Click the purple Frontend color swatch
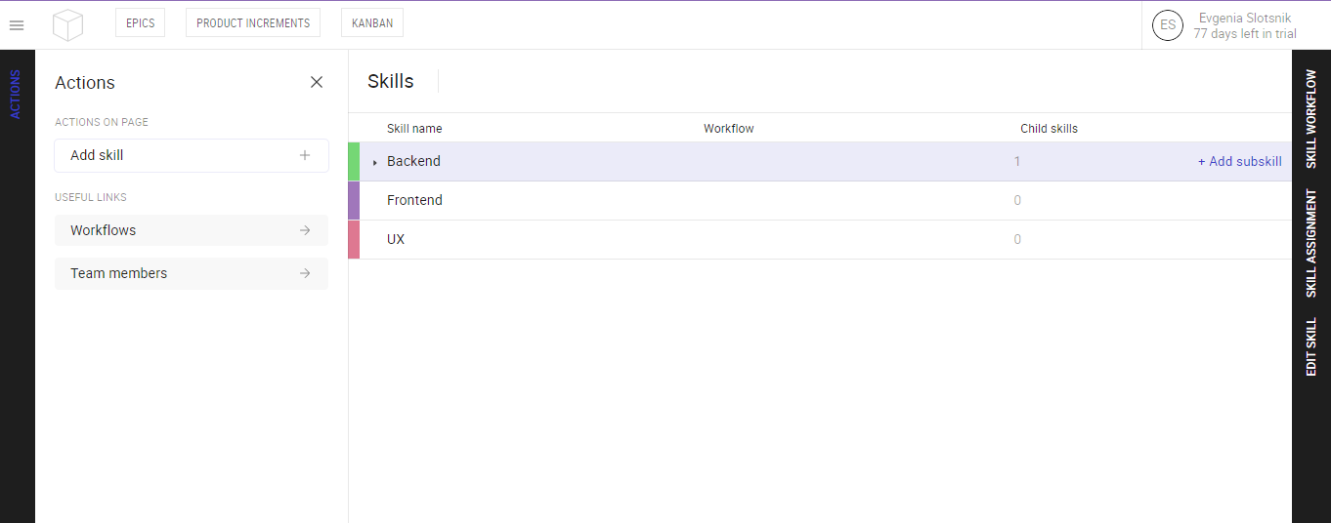1331x523 pixels. pyautogui.click(x=354, y=200)
